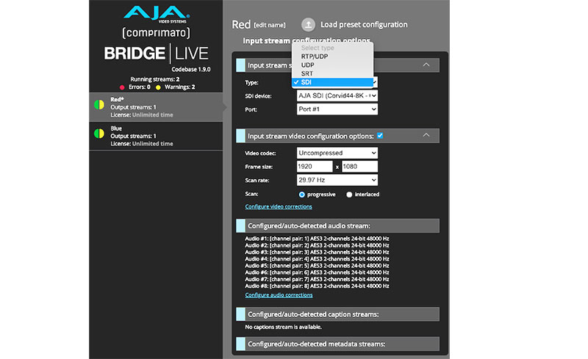Toggle video configuration options checkbox
The height and width of the screenshot is (359, 588).
click(x=380, y=136)
